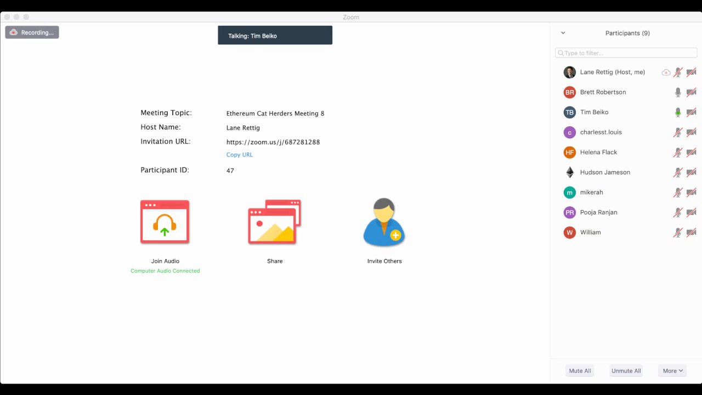
Task: Click Pooja Ranjan's camera-off icon
Action: (691, 212)
